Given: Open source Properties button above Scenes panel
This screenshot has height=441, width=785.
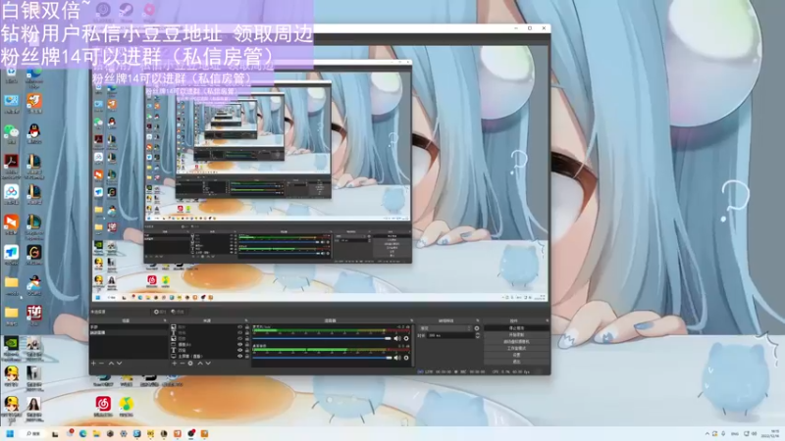Looking at the screenshot, I should pyautogui.click(x=160, y=312).
